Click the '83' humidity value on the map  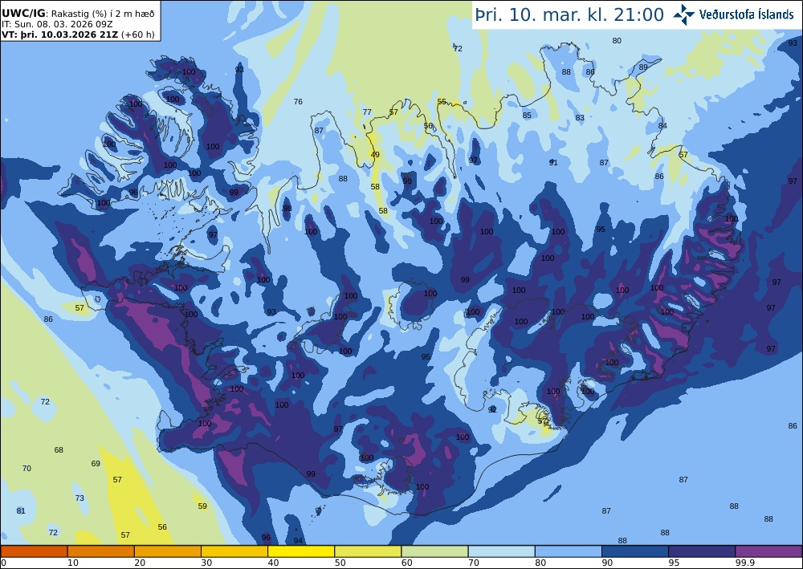[580, 118]
